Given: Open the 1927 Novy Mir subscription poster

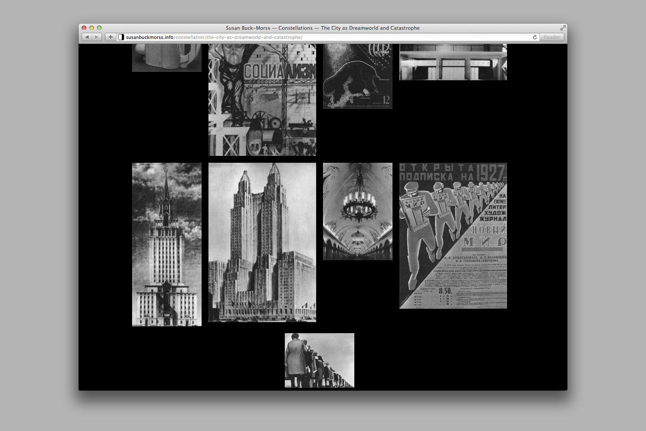Looking at the screenshot, I should coord(453,235).
